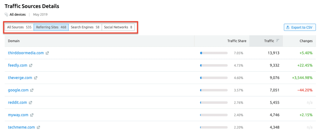The height and width of the screenshot is (133, 320).
Task: Open the theverge.com domain link
Action: coord(20,78)
